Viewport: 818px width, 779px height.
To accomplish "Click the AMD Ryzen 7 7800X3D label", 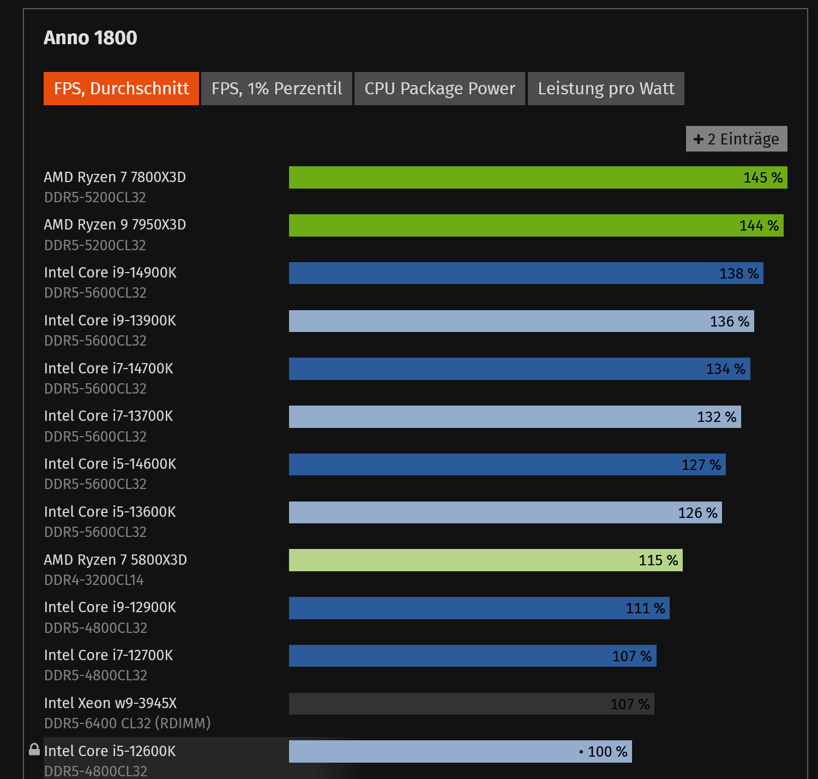I will pyautogui.click(x=115, y=177).
